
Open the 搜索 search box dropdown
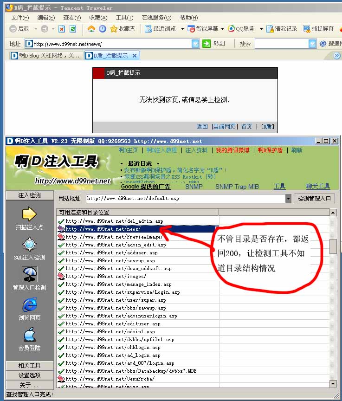(312, 44)
